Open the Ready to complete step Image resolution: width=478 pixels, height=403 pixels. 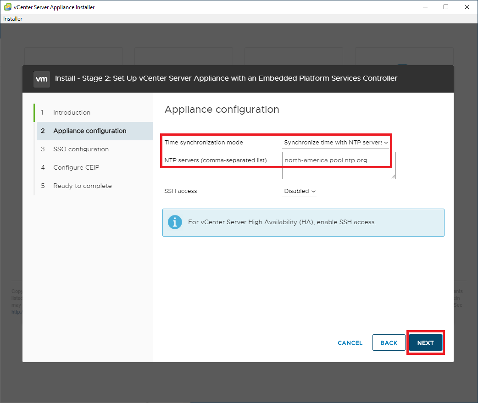click(82, 186)
